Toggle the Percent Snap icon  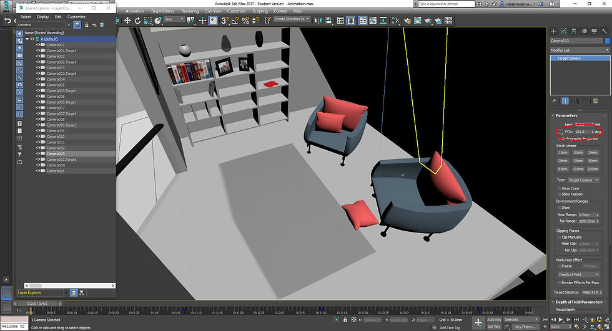(x=245, y=21)
